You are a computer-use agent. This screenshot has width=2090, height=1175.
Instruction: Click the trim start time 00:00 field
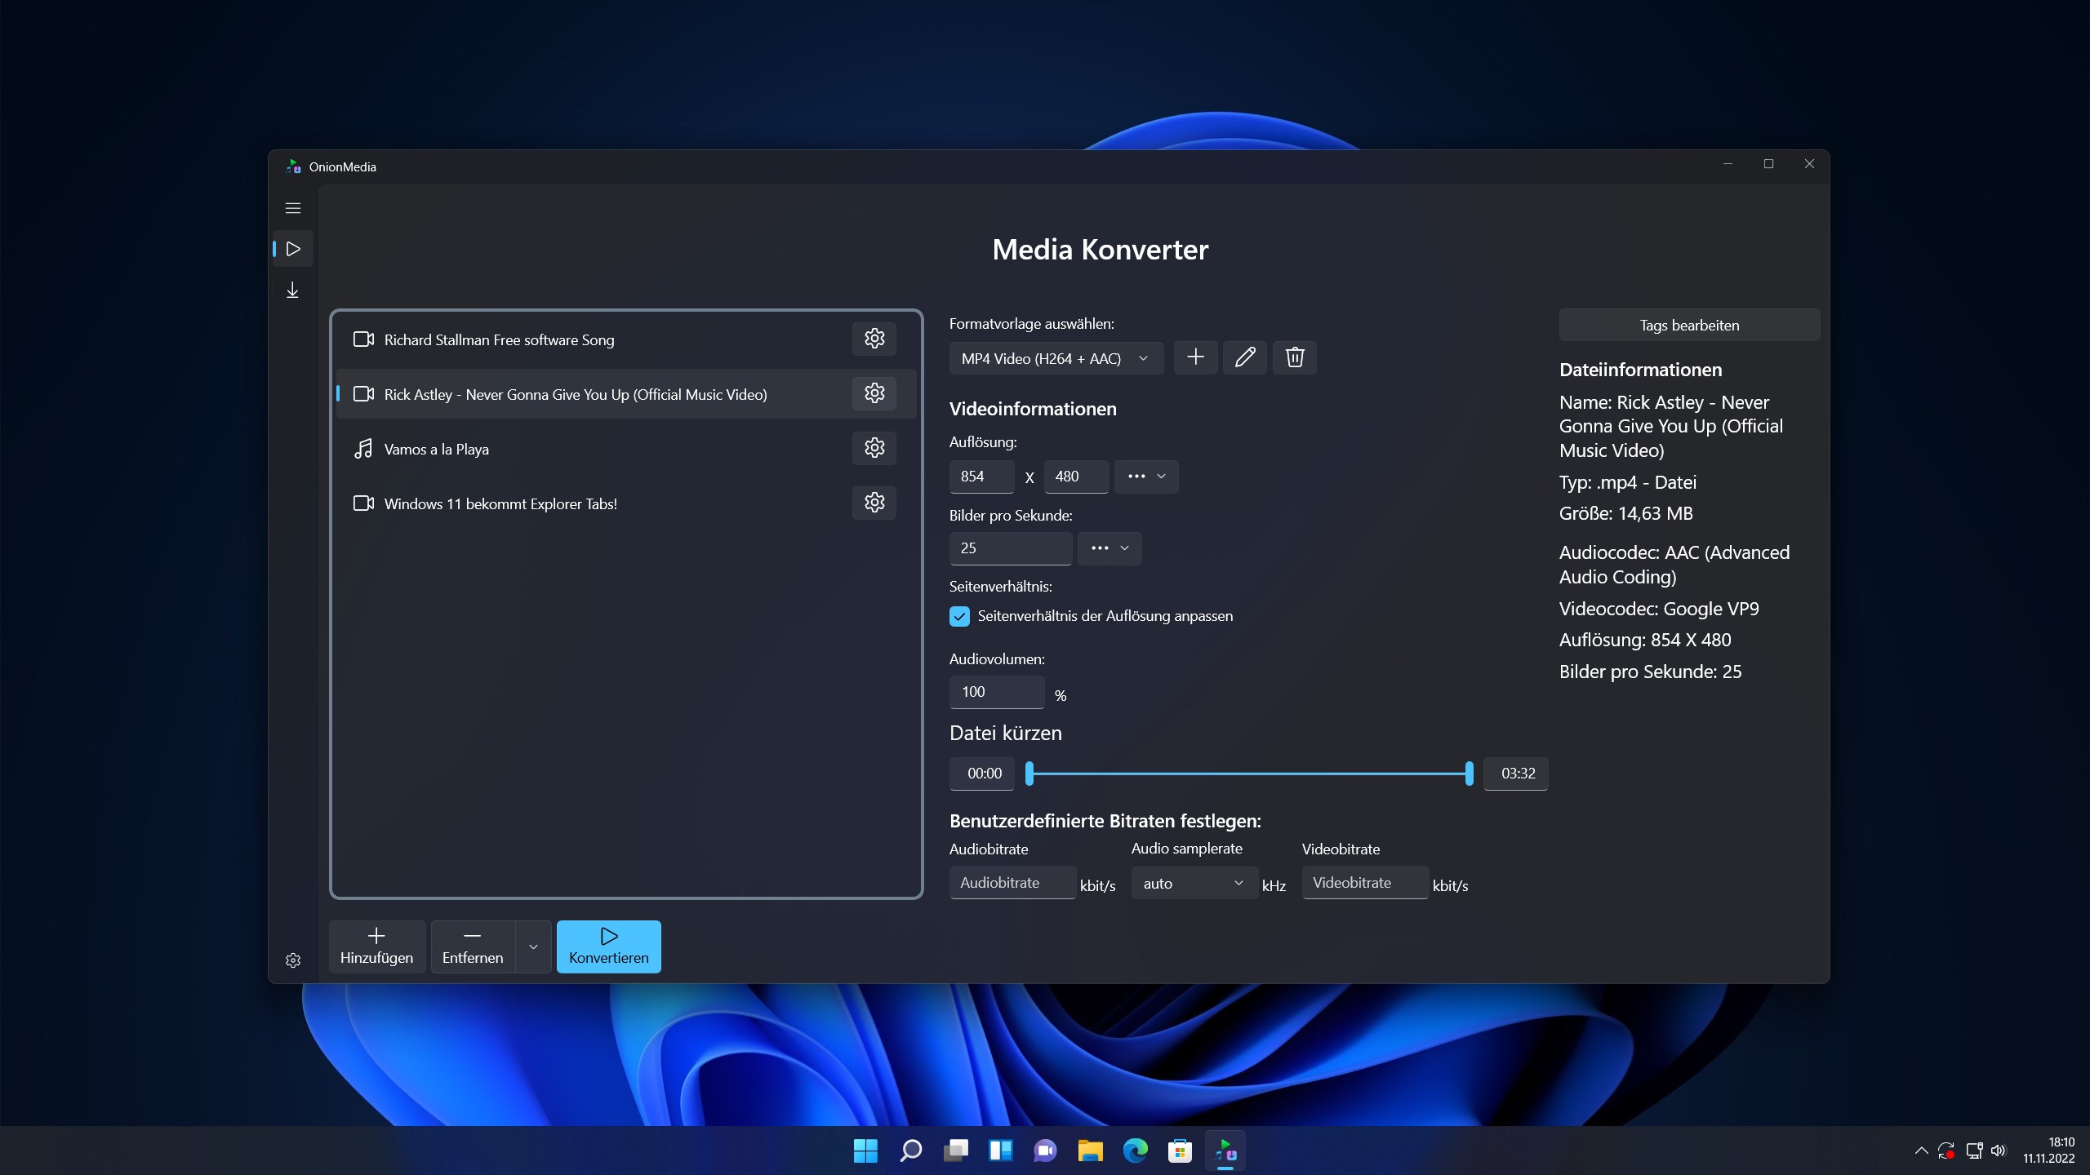(x=982, y=774)
